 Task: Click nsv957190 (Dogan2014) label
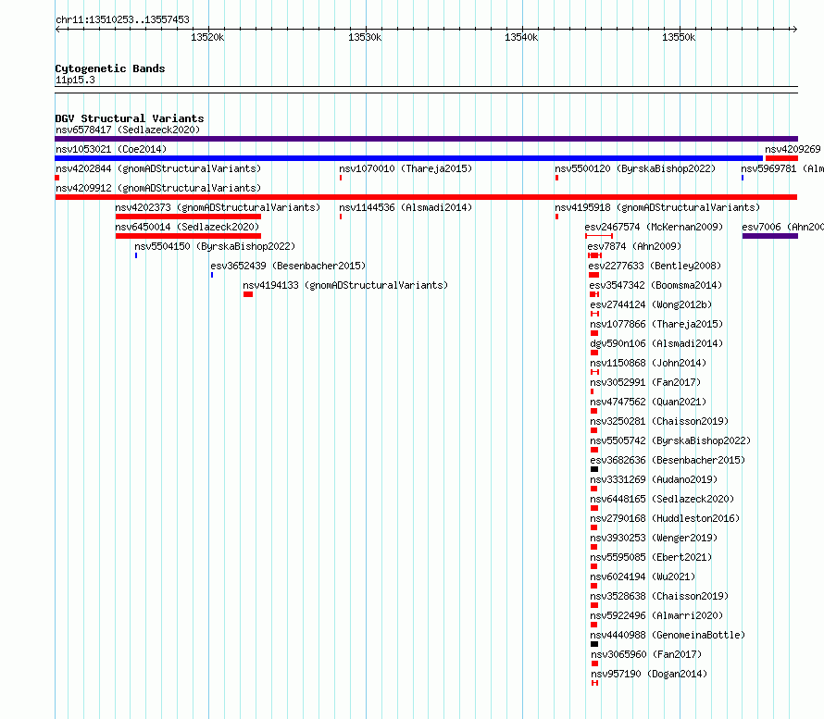click(649, 674)
